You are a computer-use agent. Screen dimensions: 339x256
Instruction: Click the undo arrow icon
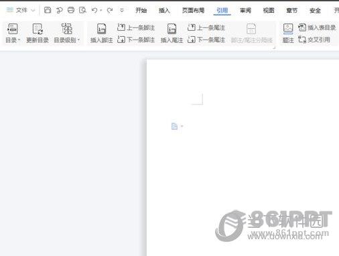[94, 10]
